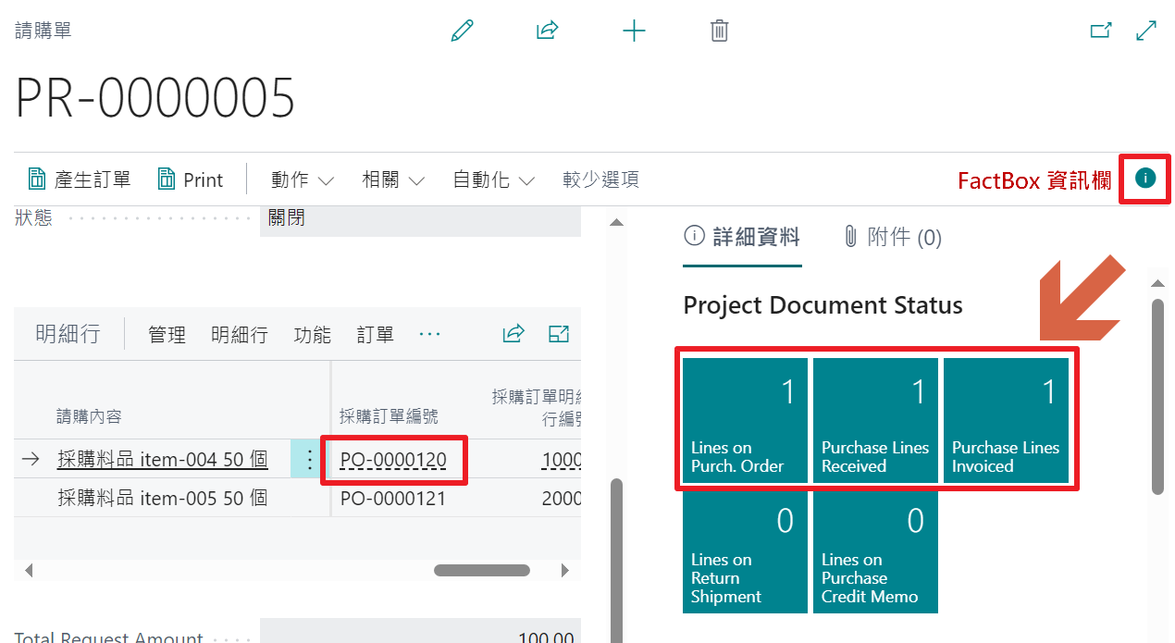Click the Lines on Purch. Order tile
Screen dimensions: 1175x643
[746, 420]
